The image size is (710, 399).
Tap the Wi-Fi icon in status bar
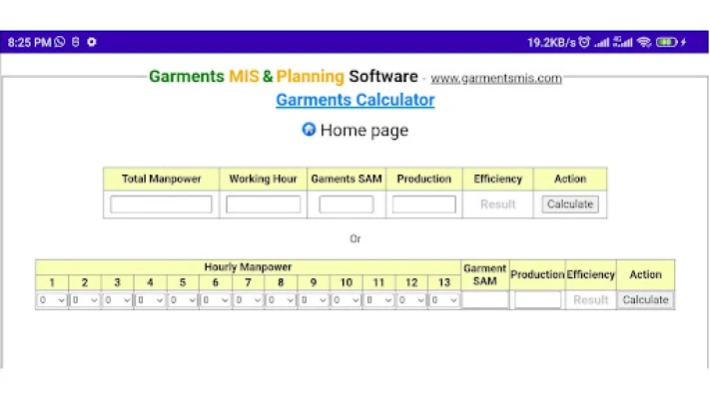pyautogui.click(x=644, y=42)
